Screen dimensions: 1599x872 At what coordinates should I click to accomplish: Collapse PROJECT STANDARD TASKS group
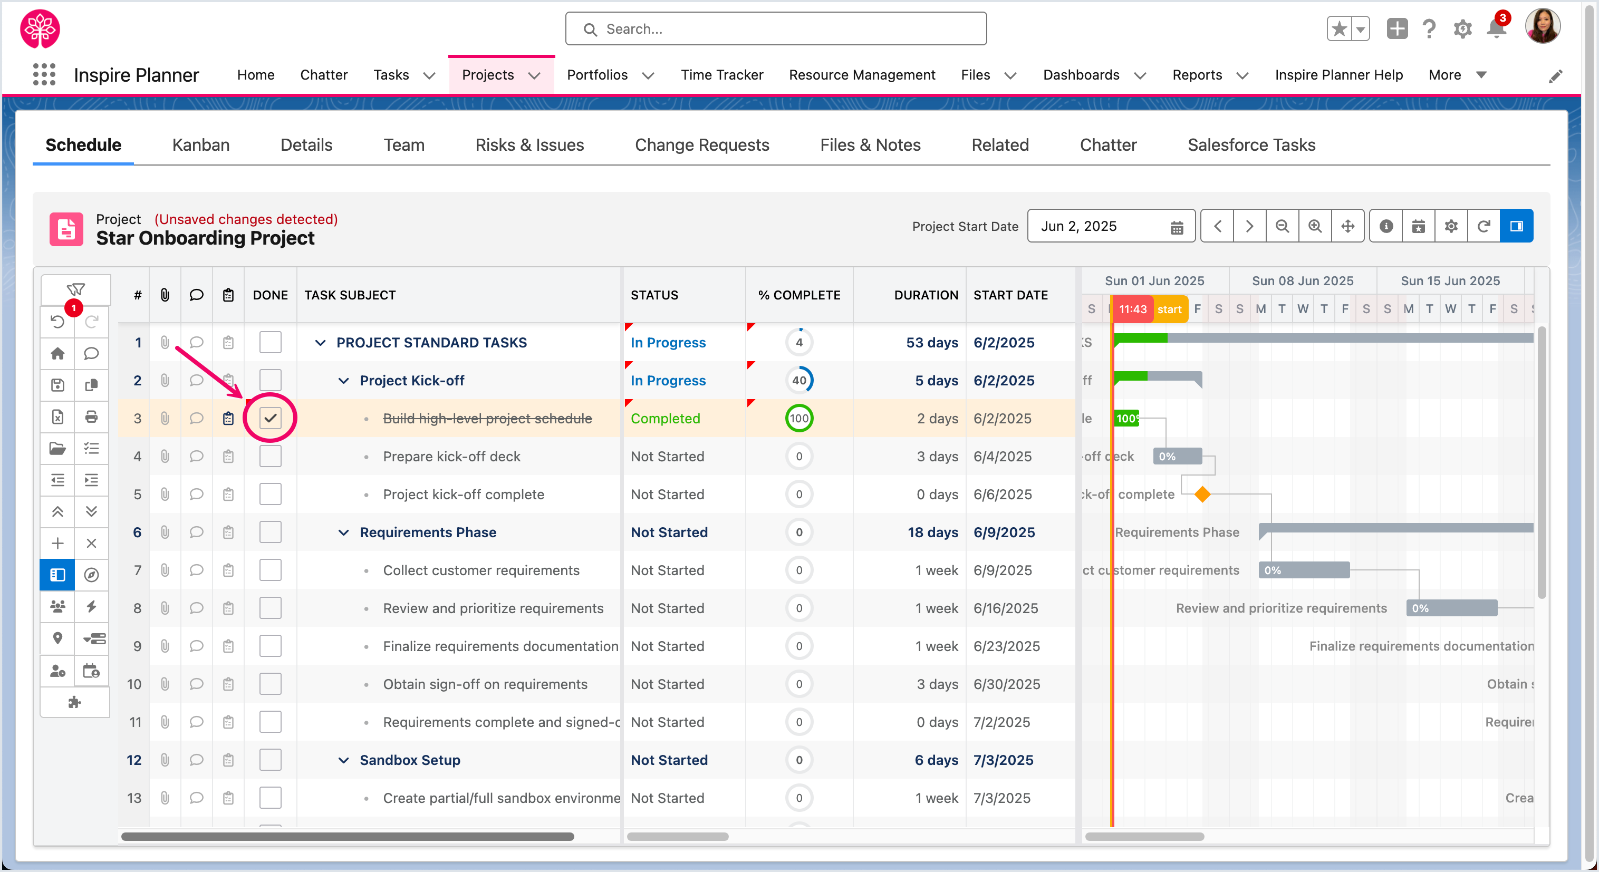[320, 343]
